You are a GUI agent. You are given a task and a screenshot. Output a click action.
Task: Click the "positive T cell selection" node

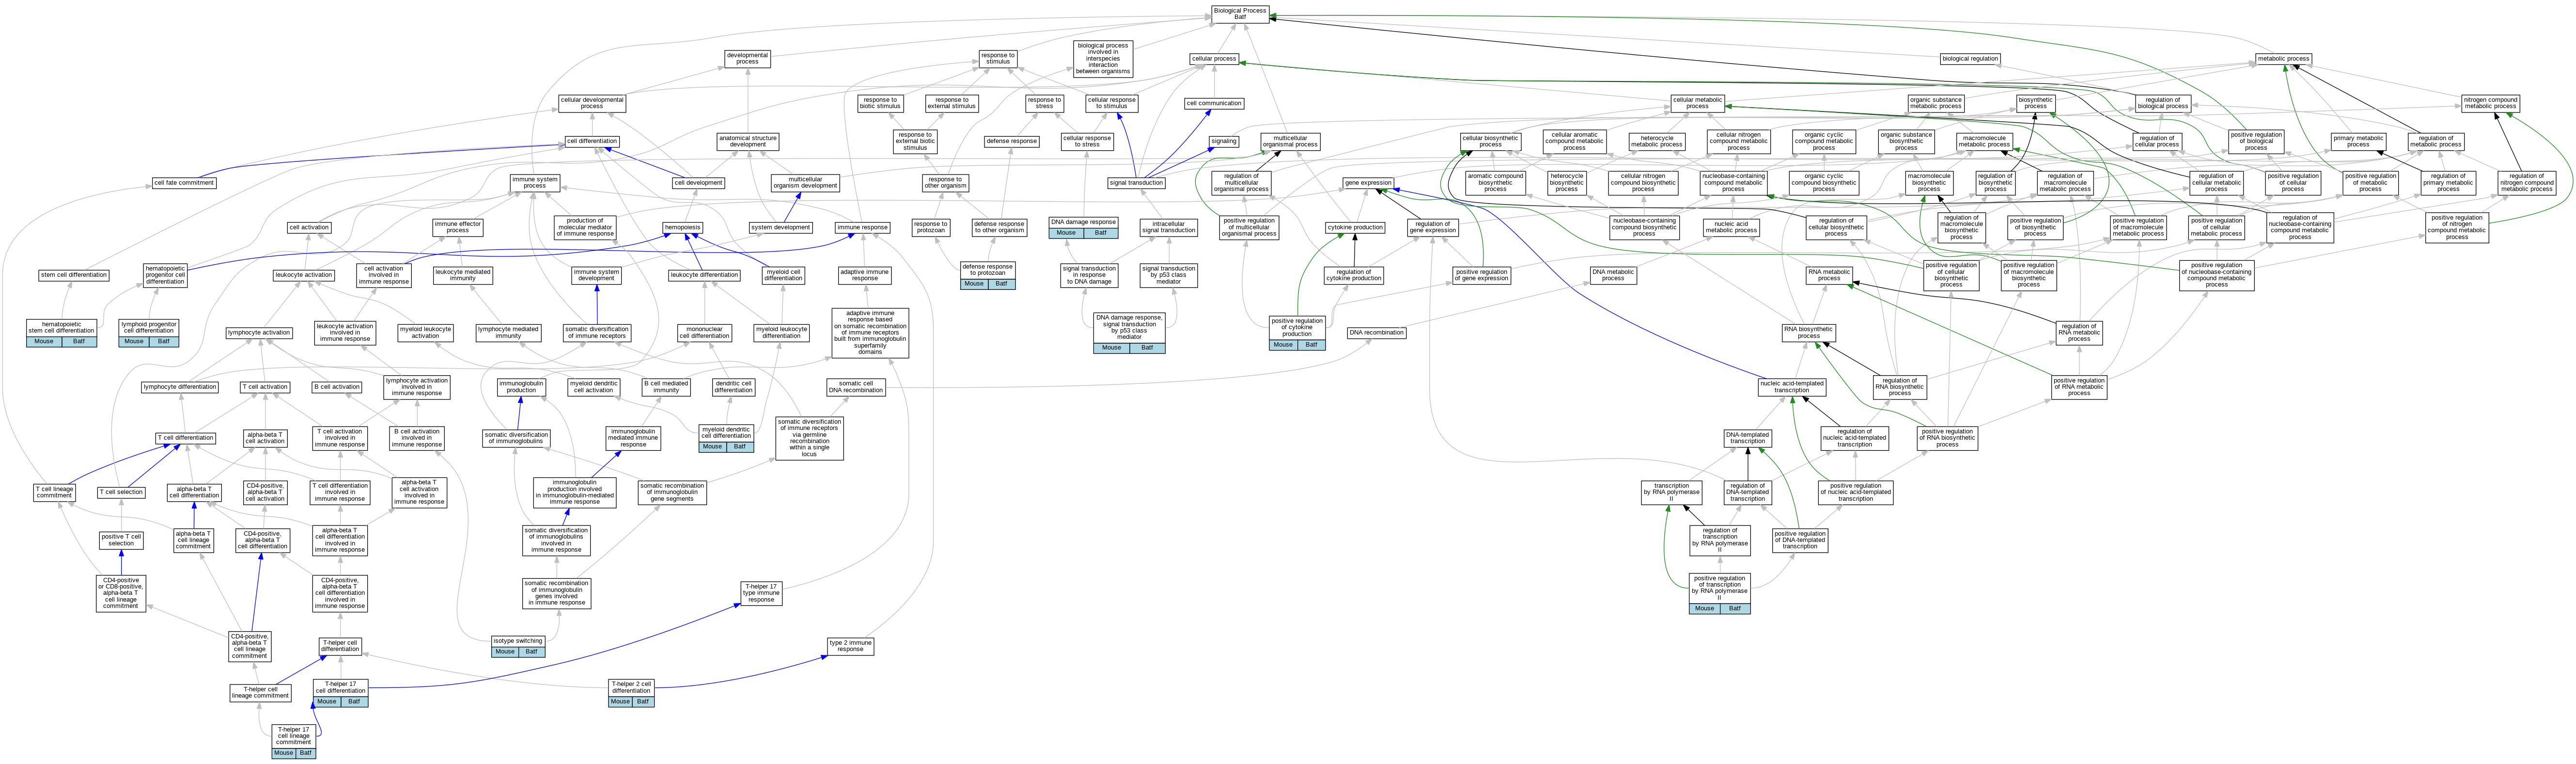click(121, 540)
